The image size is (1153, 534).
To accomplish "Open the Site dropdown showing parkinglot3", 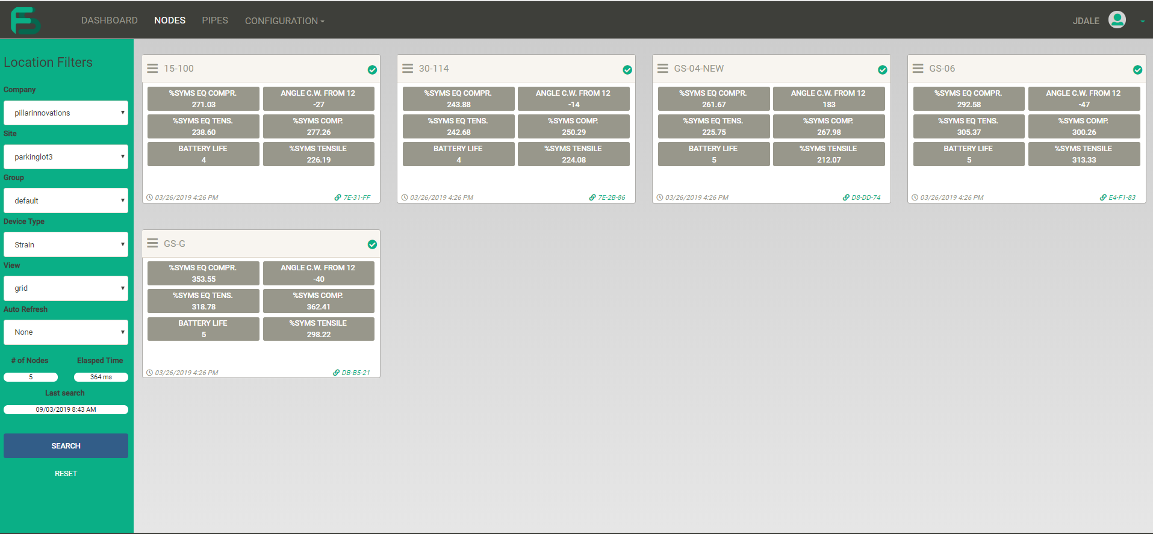I will 66,157.
